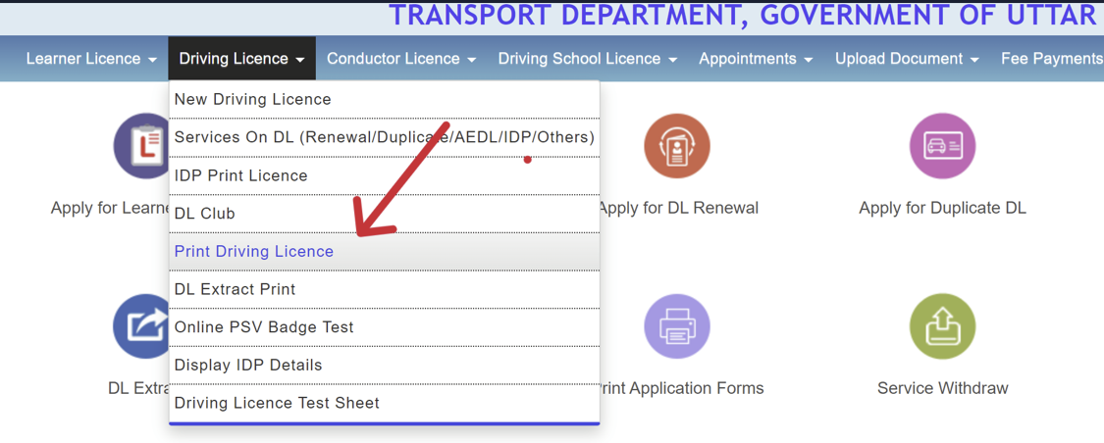Choose Services On DL menu entry

click(x=384, y=137)
